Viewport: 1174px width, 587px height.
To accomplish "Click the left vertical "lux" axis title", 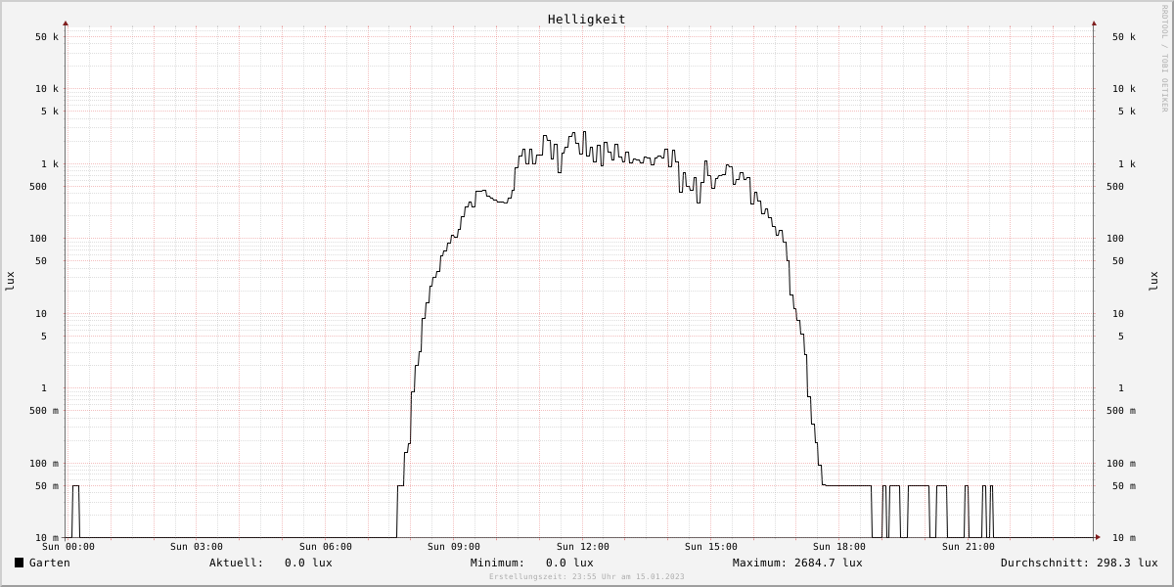I will [x=10, y=281].
